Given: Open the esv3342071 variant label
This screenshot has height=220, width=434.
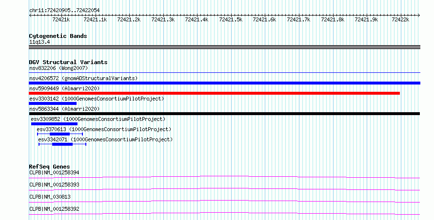Looking at the screenshot, I should pyautogui.click(x=105, y=139).
